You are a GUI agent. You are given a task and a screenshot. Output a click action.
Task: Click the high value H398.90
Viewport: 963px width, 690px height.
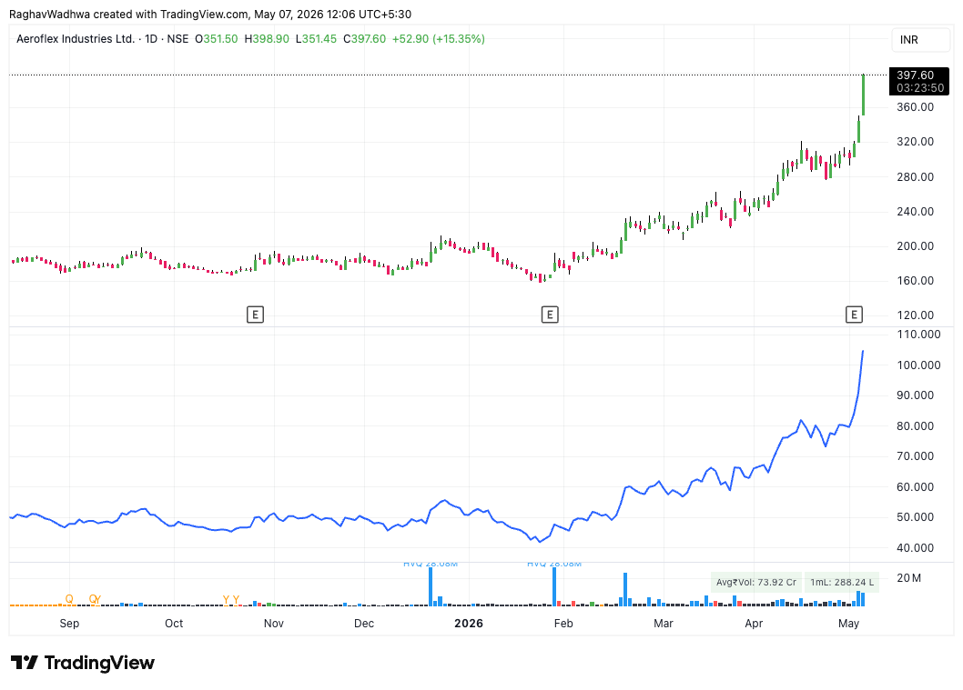pos(267,39)
